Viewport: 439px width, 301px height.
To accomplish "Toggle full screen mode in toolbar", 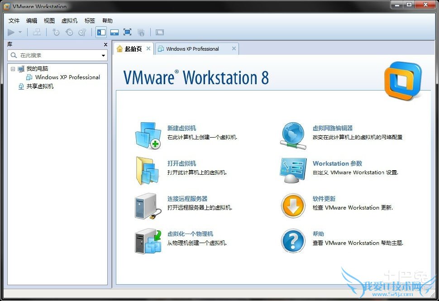I will click(x=128, y=32).
